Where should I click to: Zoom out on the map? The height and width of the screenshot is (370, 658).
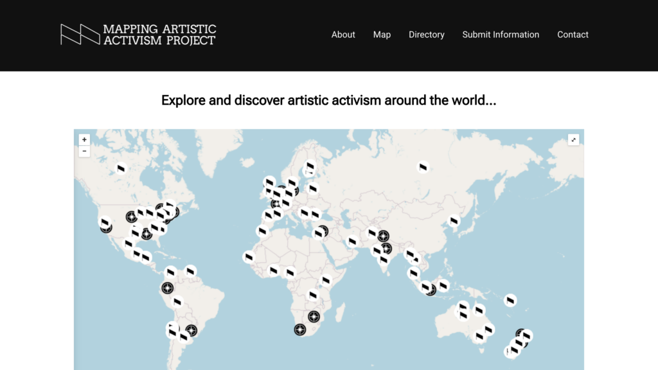pyautogui.click(x=84, y=152)
